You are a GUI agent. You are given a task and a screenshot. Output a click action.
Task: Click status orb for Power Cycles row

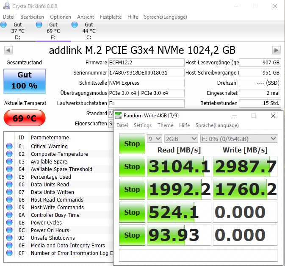coord(9,222)
